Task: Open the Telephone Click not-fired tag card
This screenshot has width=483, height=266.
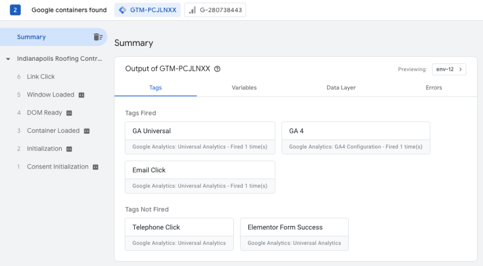Action: [179, 234]
